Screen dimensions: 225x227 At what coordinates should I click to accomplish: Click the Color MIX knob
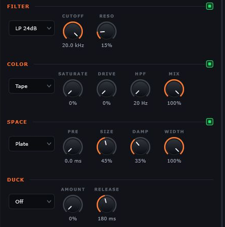pyautogui.click(x=174, y=89)
